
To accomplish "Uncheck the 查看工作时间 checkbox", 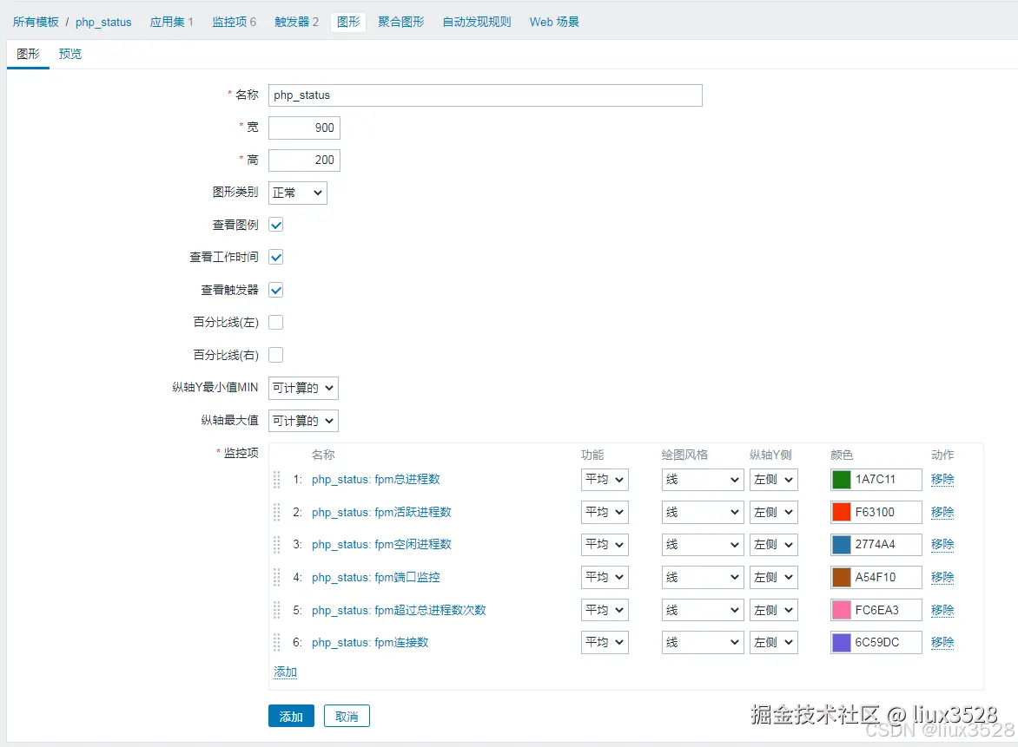I will pos(275,257).
